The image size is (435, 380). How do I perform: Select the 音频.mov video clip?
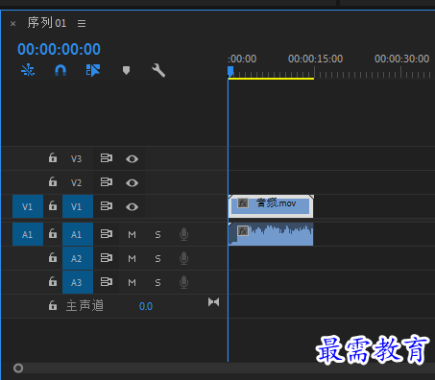(x=271, y=206)
